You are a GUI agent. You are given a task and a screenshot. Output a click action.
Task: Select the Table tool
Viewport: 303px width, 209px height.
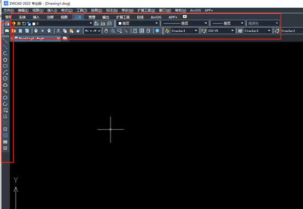tap(5, 142)
